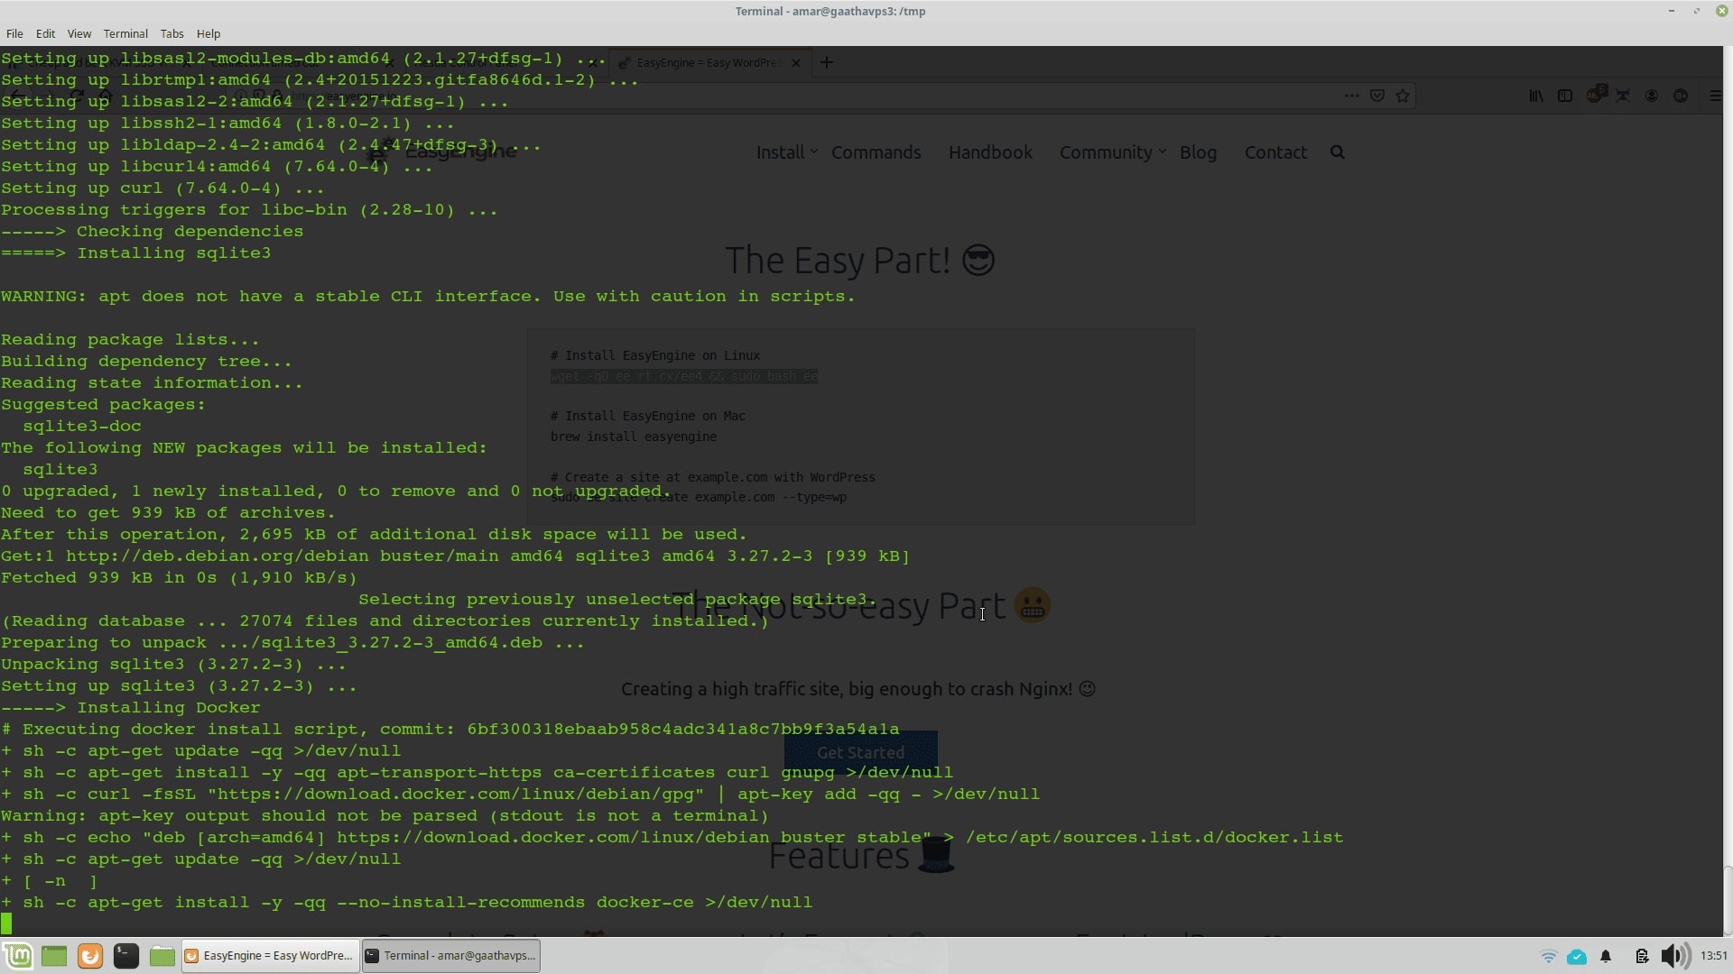Switch to the EasyEngine Firefox window in taskbar
This screenshot has height=974, width=1733.
tap(269, 956)
